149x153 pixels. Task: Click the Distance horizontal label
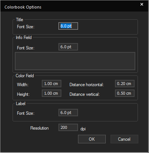click(x=87, y=85)
